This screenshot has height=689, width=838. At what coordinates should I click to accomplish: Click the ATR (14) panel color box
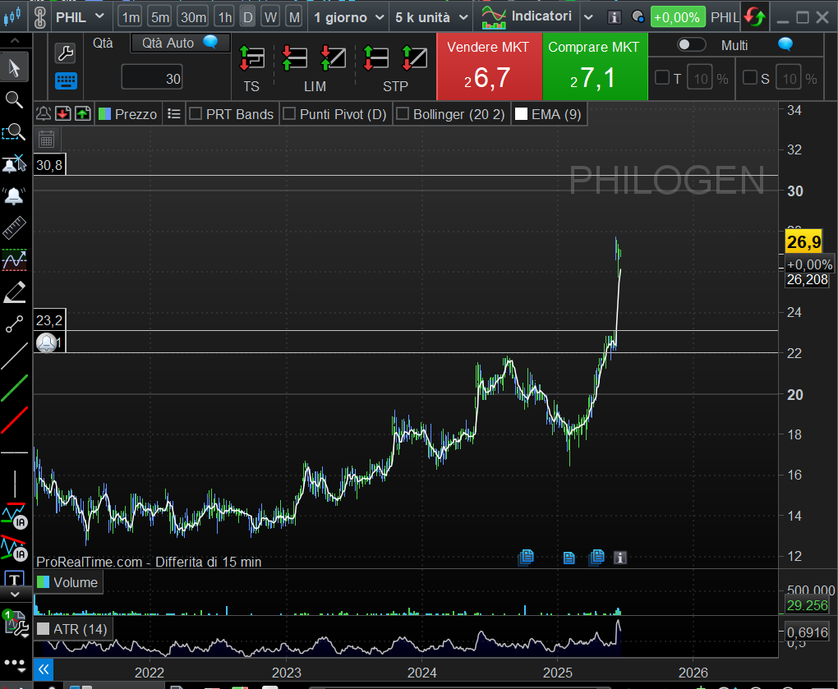coord(44,629)
